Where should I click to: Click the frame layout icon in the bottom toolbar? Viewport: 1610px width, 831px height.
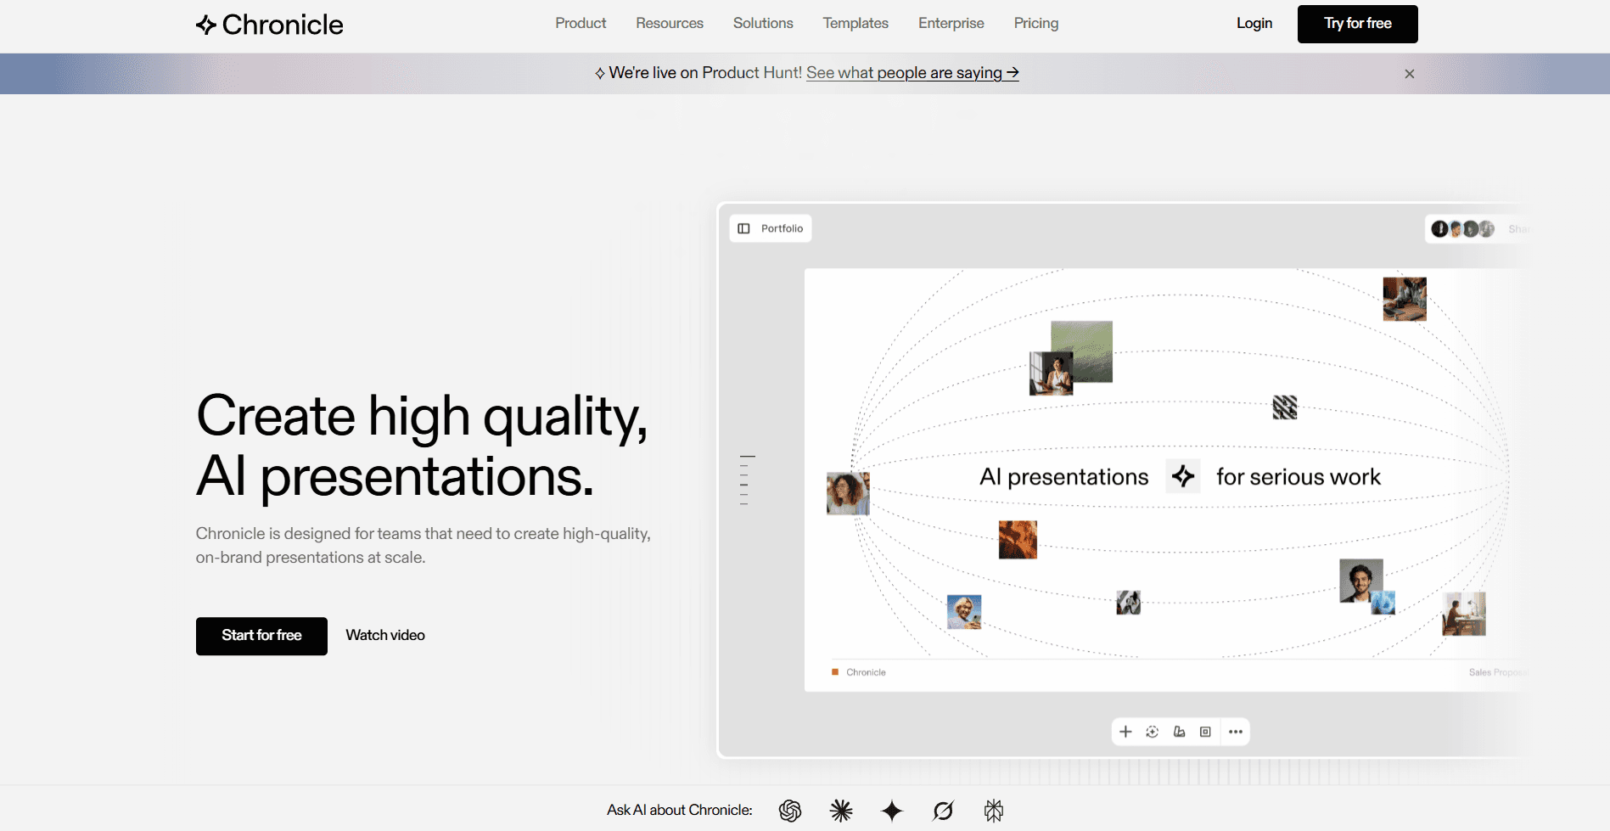pyautogui.click(x=1205, y=732)
